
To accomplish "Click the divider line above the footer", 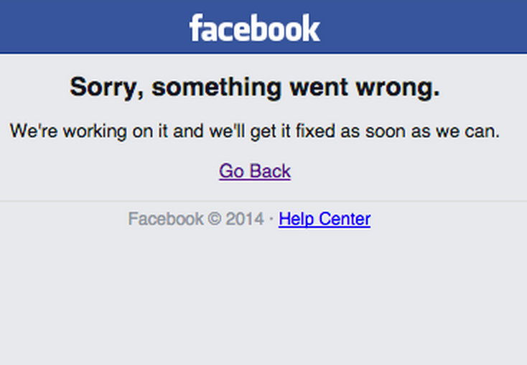I will click(x=263, y=201).
